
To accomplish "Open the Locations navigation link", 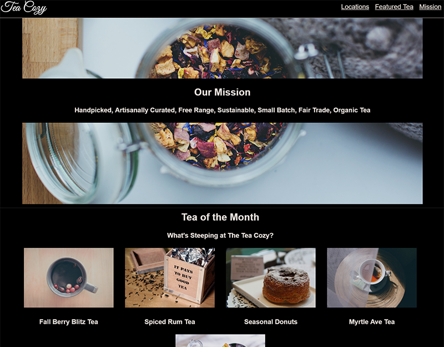I will tap(355, 7).
